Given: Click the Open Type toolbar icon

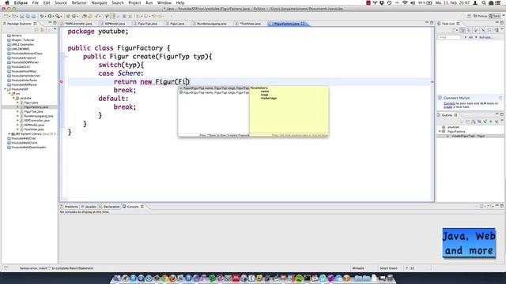Looking at the screenshot, I should click(x=85, y=16).
